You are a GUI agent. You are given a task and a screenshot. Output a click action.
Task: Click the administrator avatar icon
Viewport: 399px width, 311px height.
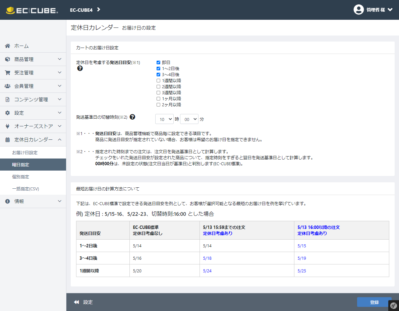point(358,10)
